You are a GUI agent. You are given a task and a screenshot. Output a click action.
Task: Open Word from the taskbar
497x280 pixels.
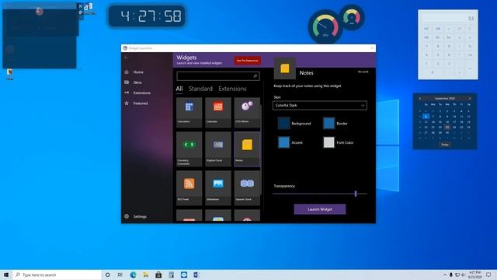coord(196,275)
